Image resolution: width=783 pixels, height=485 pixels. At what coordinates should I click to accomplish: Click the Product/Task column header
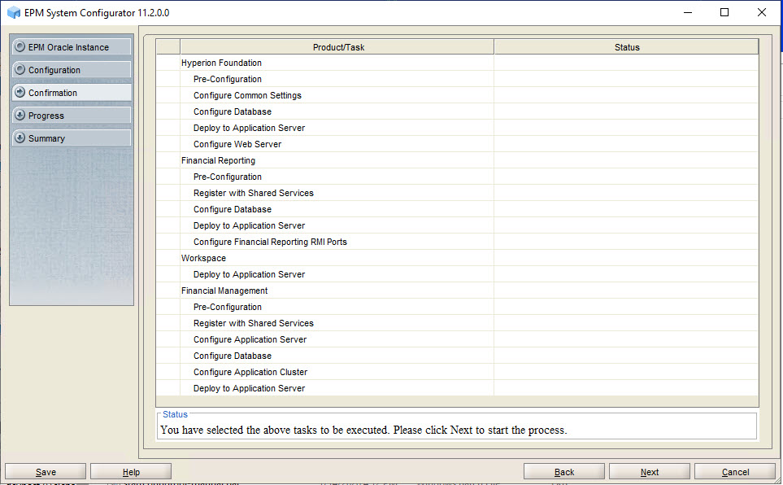click(337, 47)
